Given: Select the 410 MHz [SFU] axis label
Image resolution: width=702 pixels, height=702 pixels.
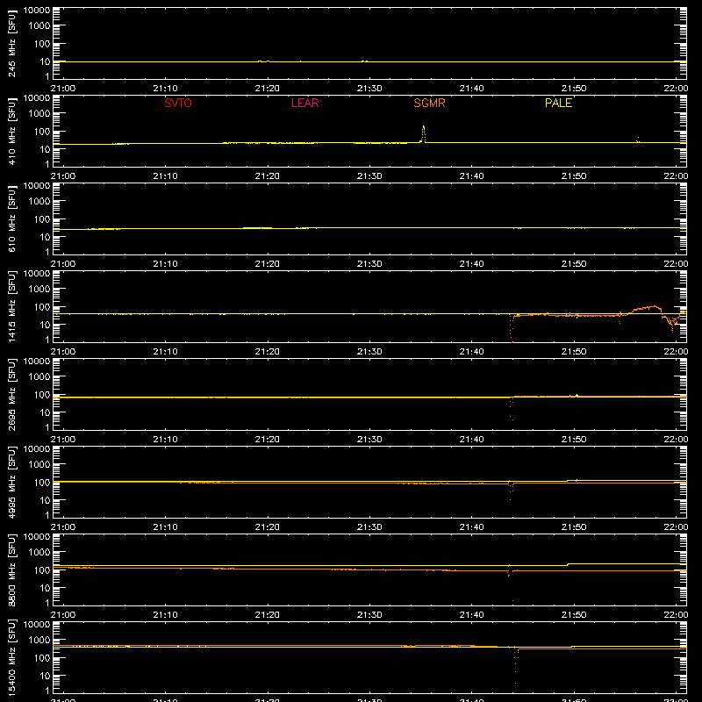Looking at the screenshot, I should 12,131.
